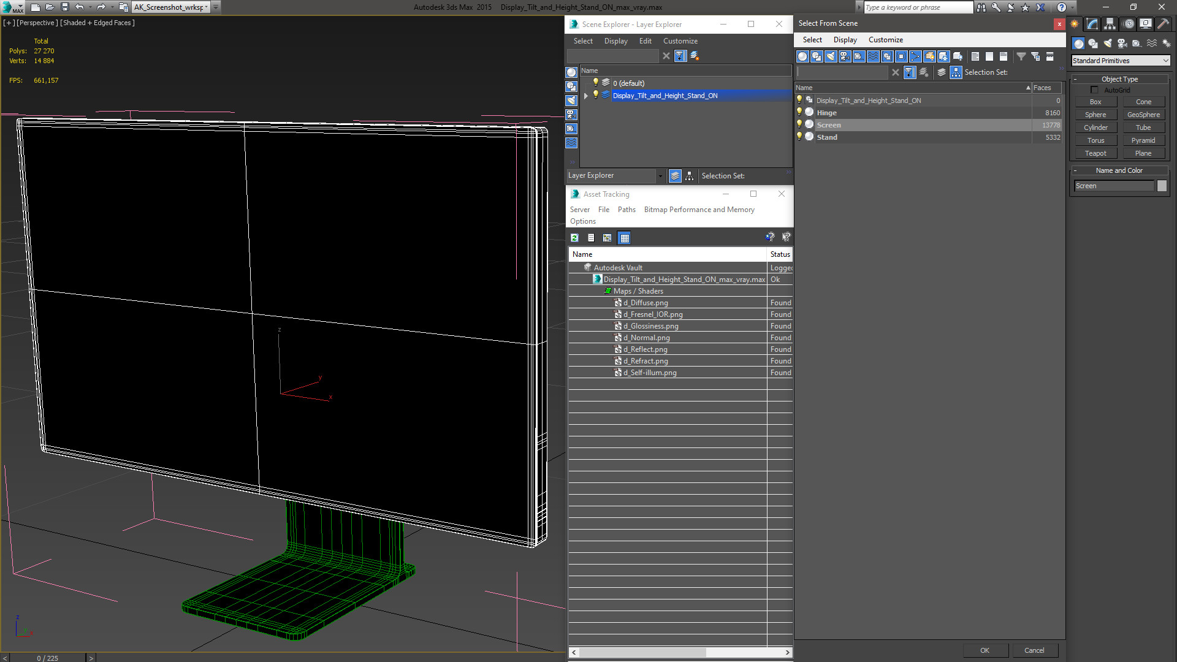Click Save File icon in title bar
Viewport: 1177px width, 662px height.
pos(65,7)
